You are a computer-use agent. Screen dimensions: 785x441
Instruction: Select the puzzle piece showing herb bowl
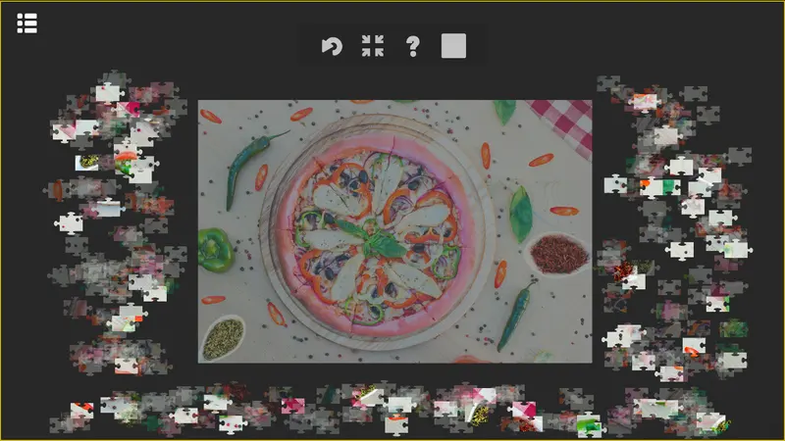[87, 162]
